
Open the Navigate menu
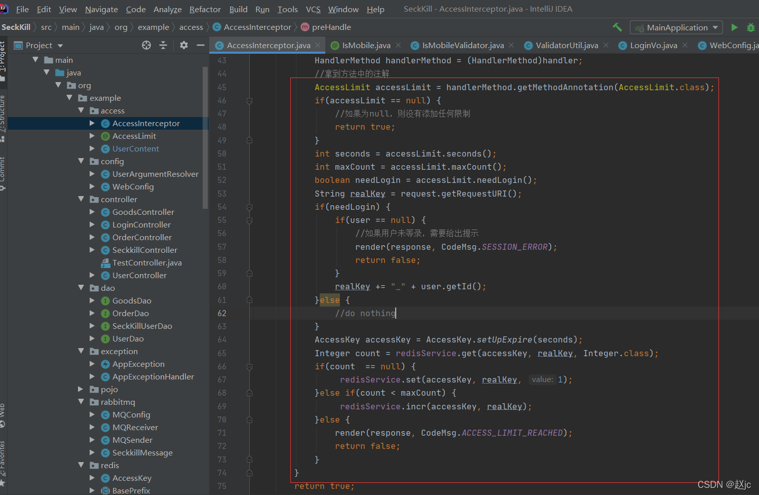101,9
